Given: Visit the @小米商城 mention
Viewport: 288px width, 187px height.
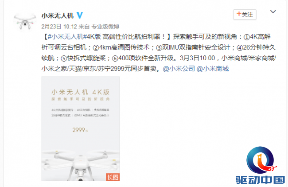Looking at the screenshot, I should 213,69.
